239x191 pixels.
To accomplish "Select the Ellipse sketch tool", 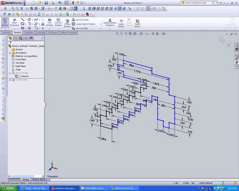I will 36,24.
